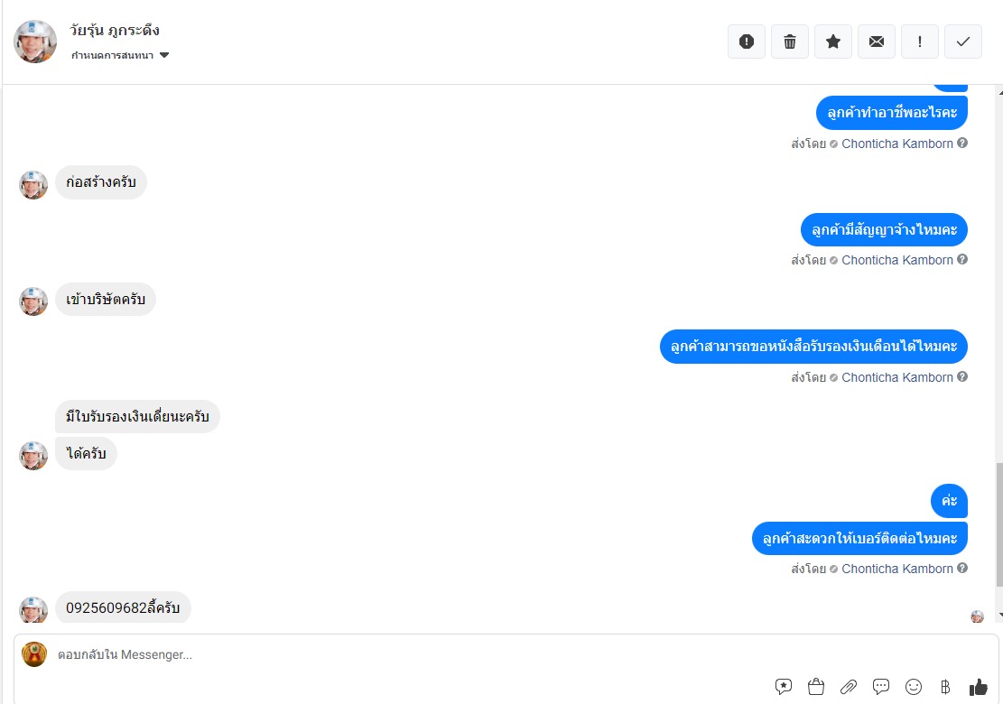Star this conversation as follow up
This screenshot has width=1003, height=704.
pos(833,42)
